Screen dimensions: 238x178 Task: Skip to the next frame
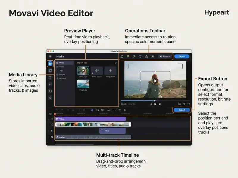(x=160, y=104)
